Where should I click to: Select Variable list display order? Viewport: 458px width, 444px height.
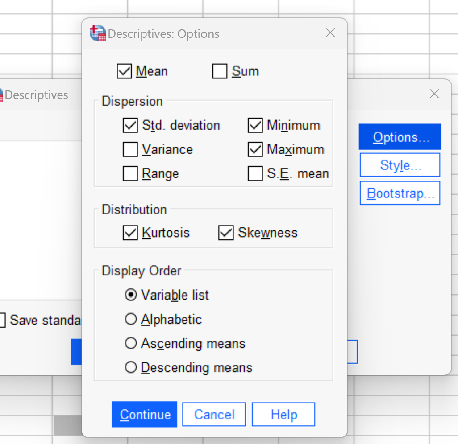click(131, 295)
